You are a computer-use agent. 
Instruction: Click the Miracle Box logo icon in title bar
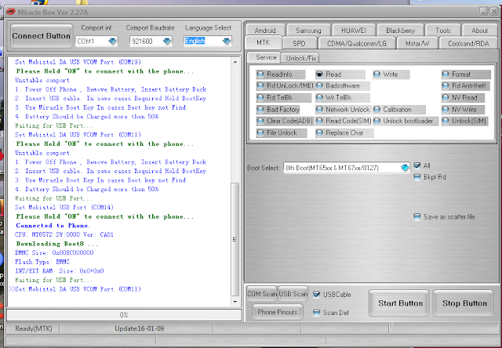click(x=10, y=13)
